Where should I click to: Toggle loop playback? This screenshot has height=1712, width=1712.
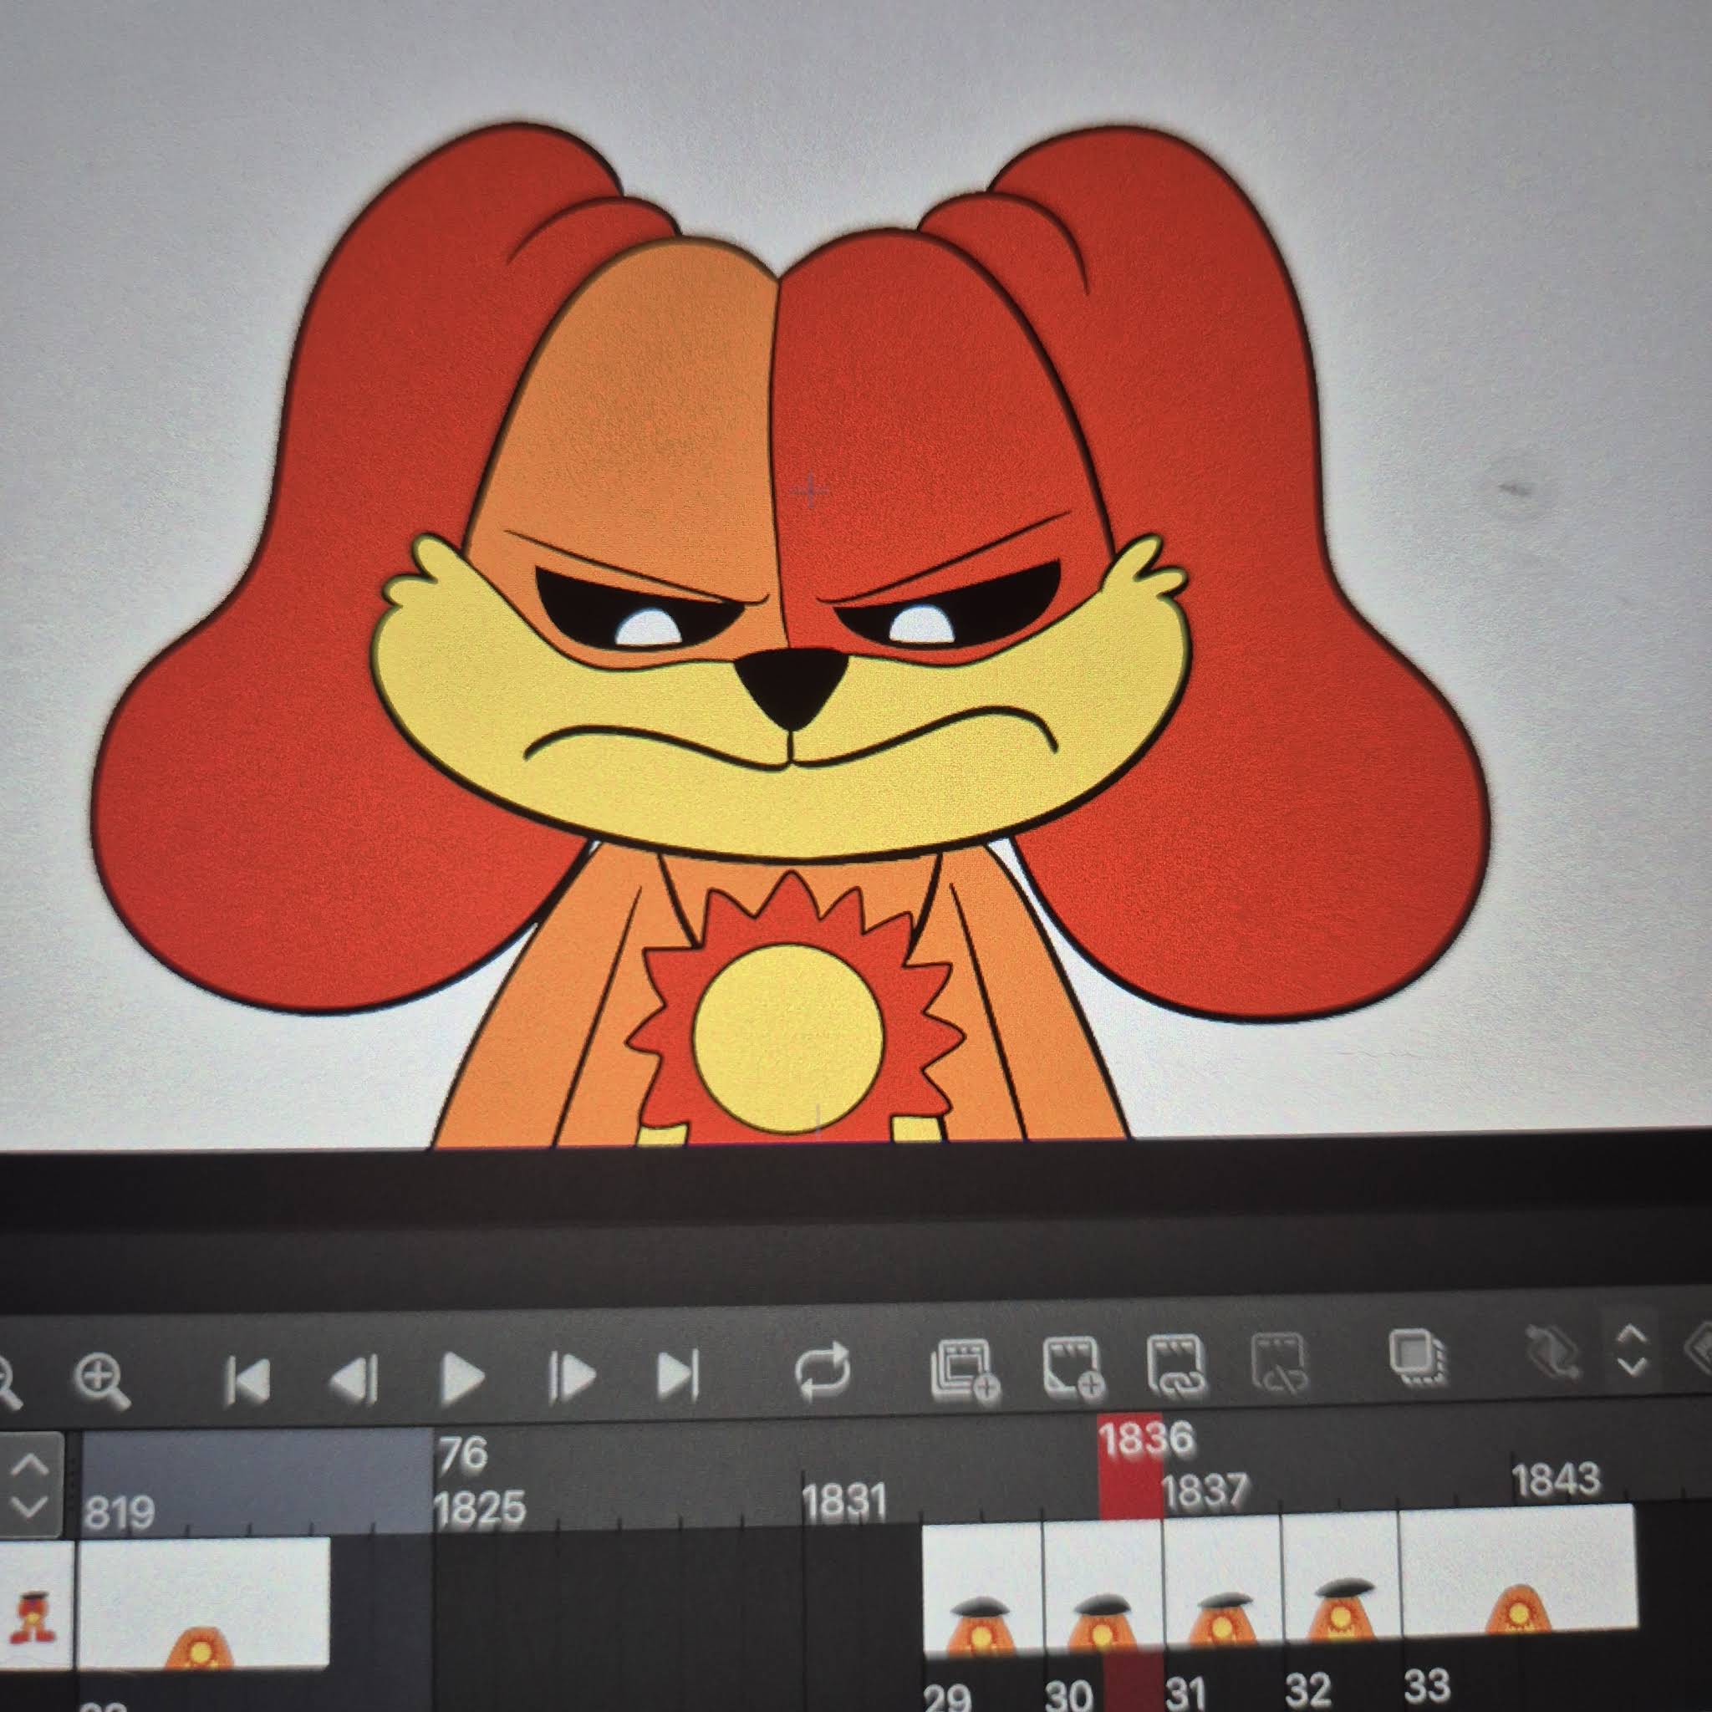point(823,1373)
